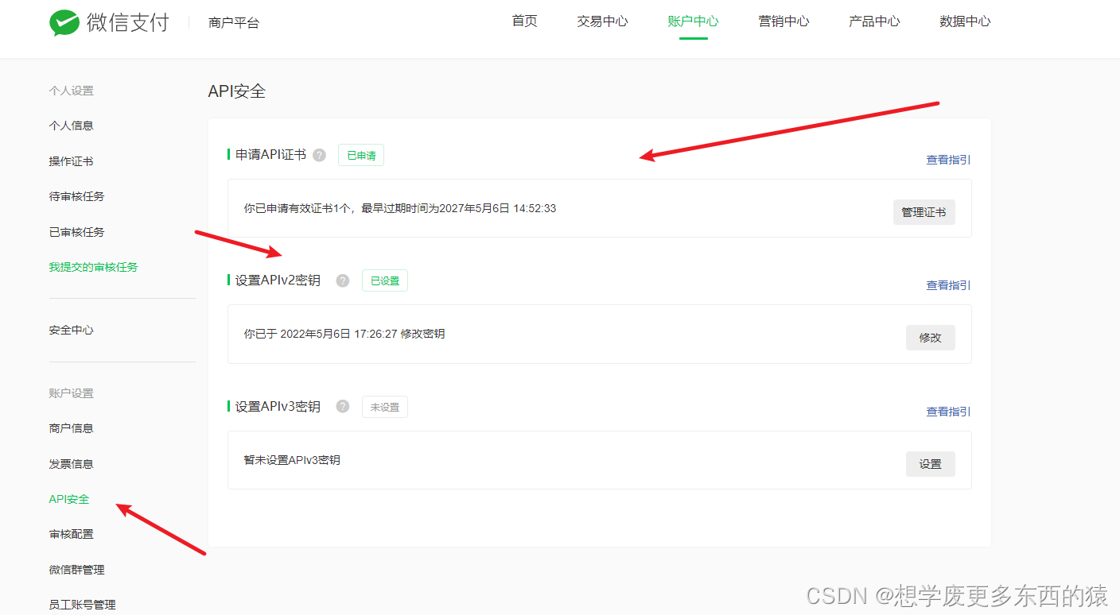The image size is (1120, 615).
Task: Click the 未设置 status badge
Action: (x=384, y=406)
